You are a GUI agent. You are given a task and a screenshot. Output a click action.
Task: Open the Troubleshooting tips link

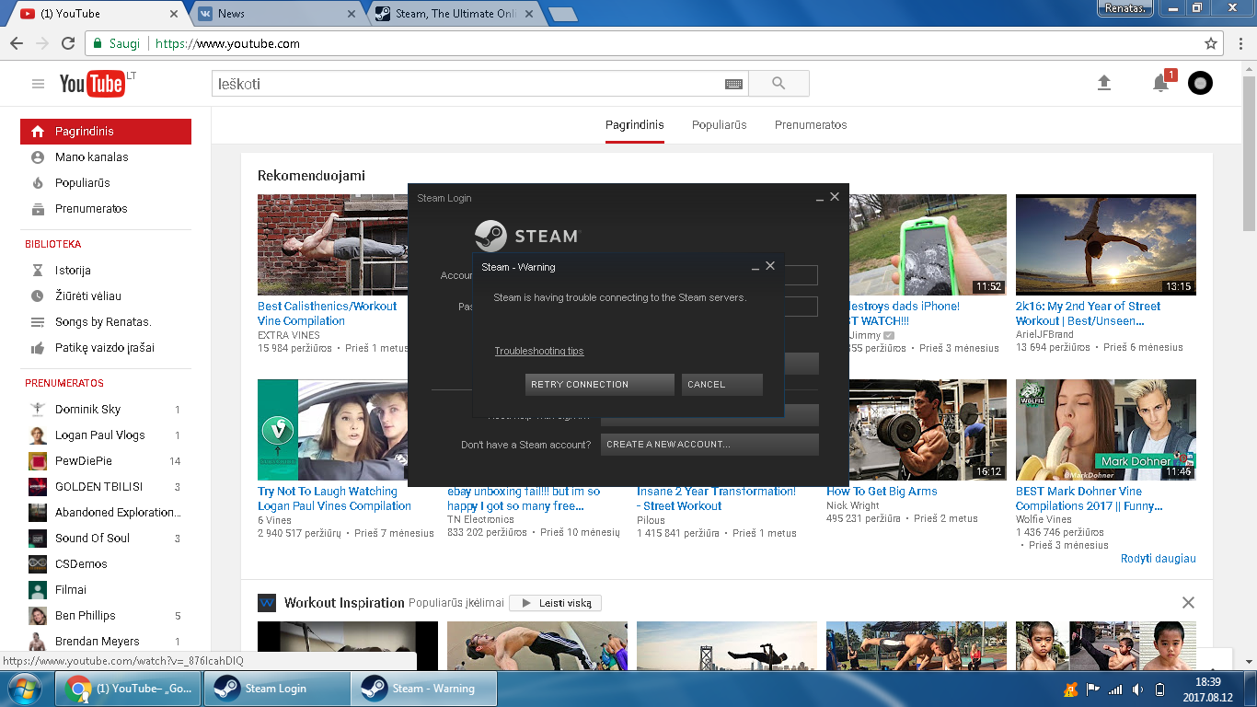click(x=539, y=351)
